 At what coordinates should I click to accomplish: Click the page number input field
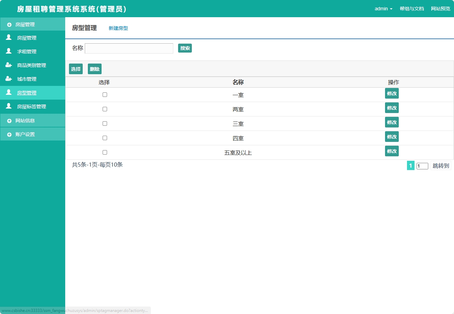coord(422,166)
